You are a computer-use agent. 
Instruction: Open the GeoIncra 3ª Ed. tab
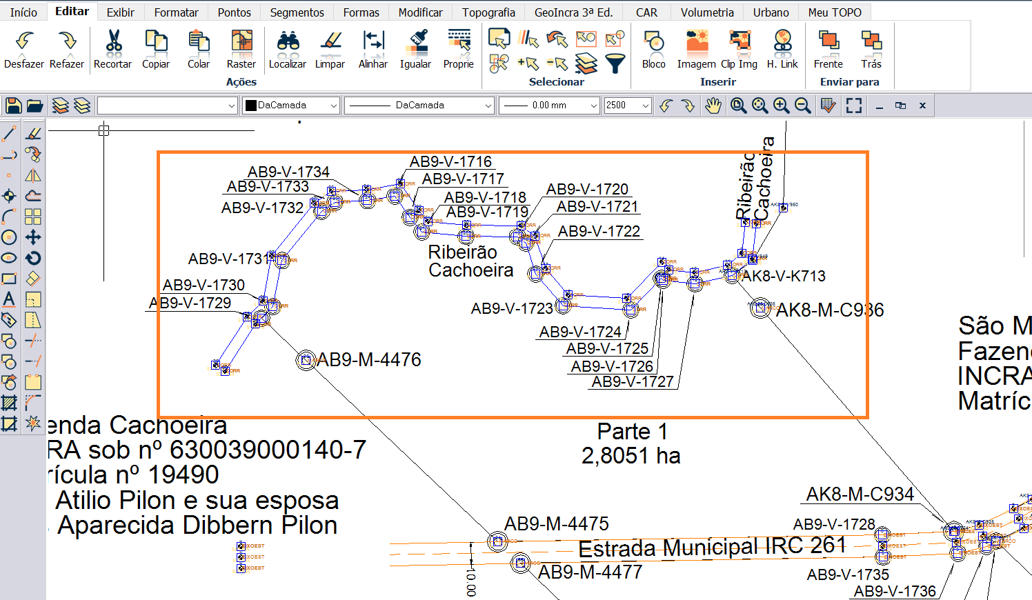click(x=573, y=12)
